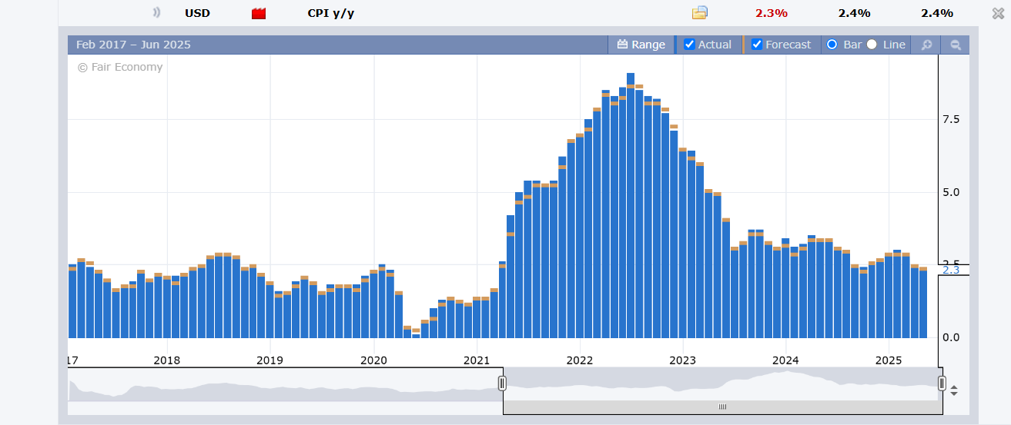Viewport: 1011px width, 425px height.
Task: Click the date range Feb 2017 – Jun 2025
Action: pyautogui.click(x=133, y=45)
